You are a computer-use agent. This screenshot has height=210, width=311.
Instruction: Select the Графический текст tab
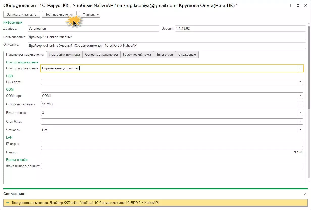137,54
